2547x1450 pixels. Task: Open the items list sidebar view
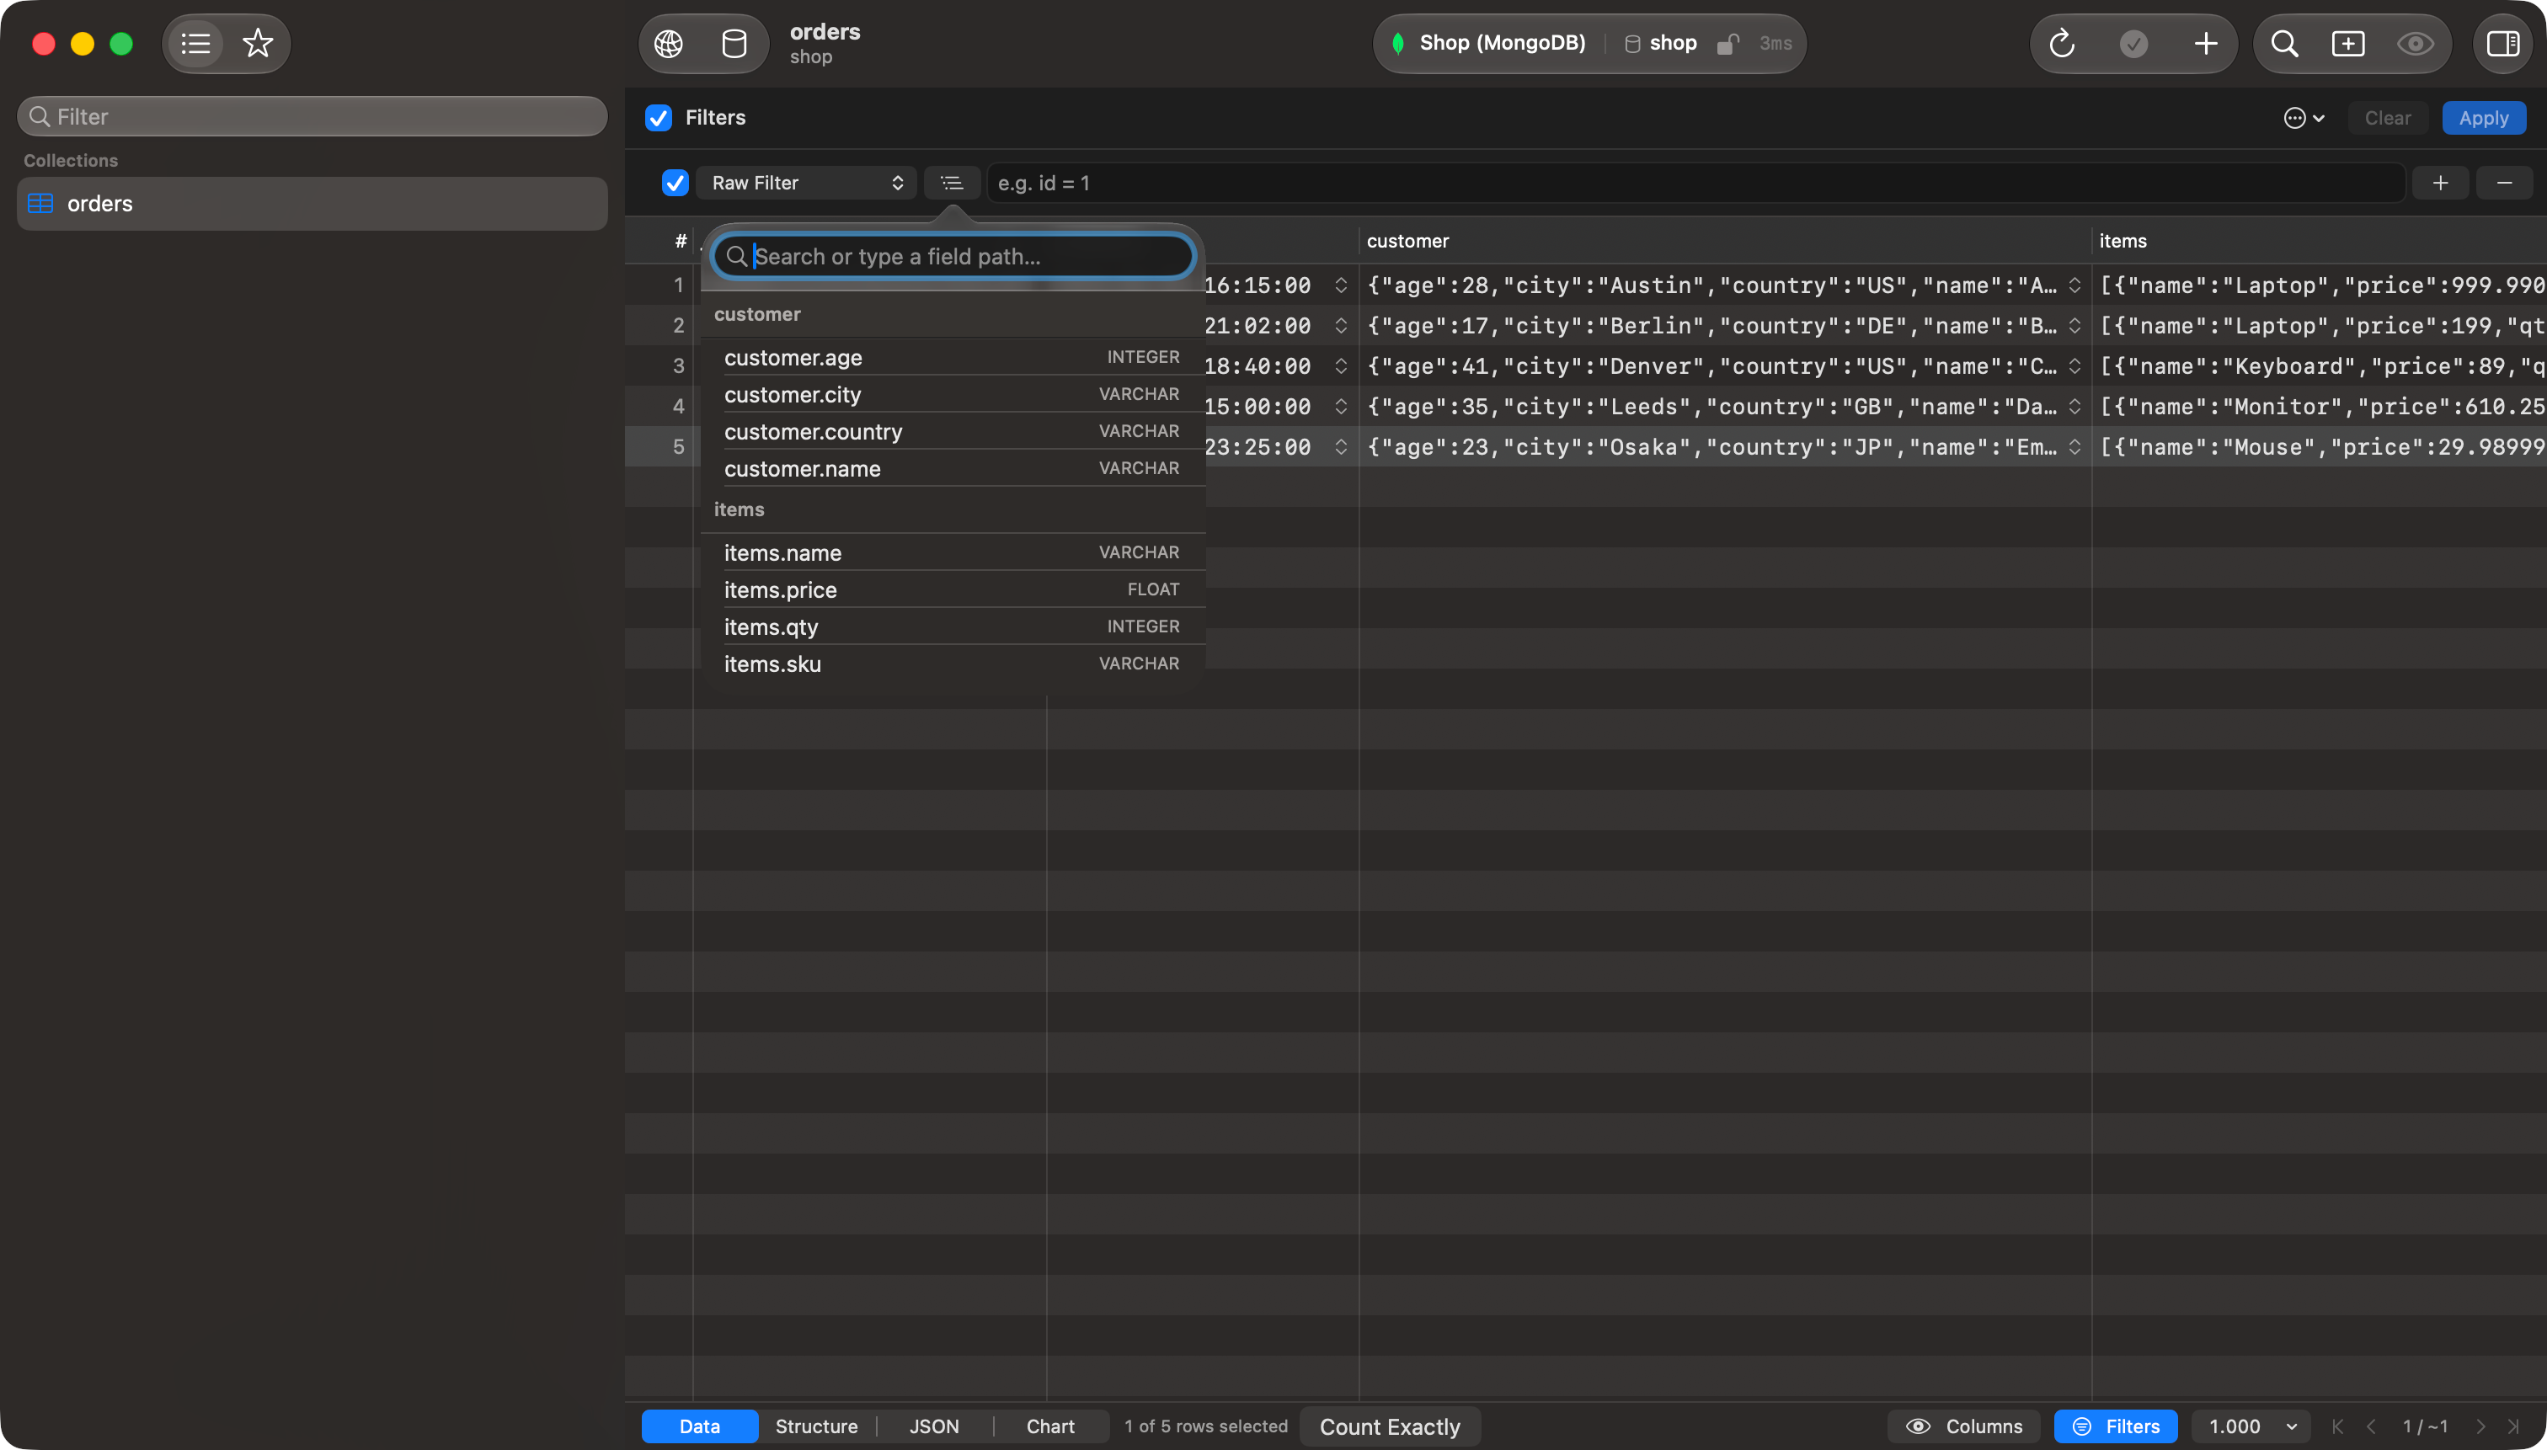point(195,44)
